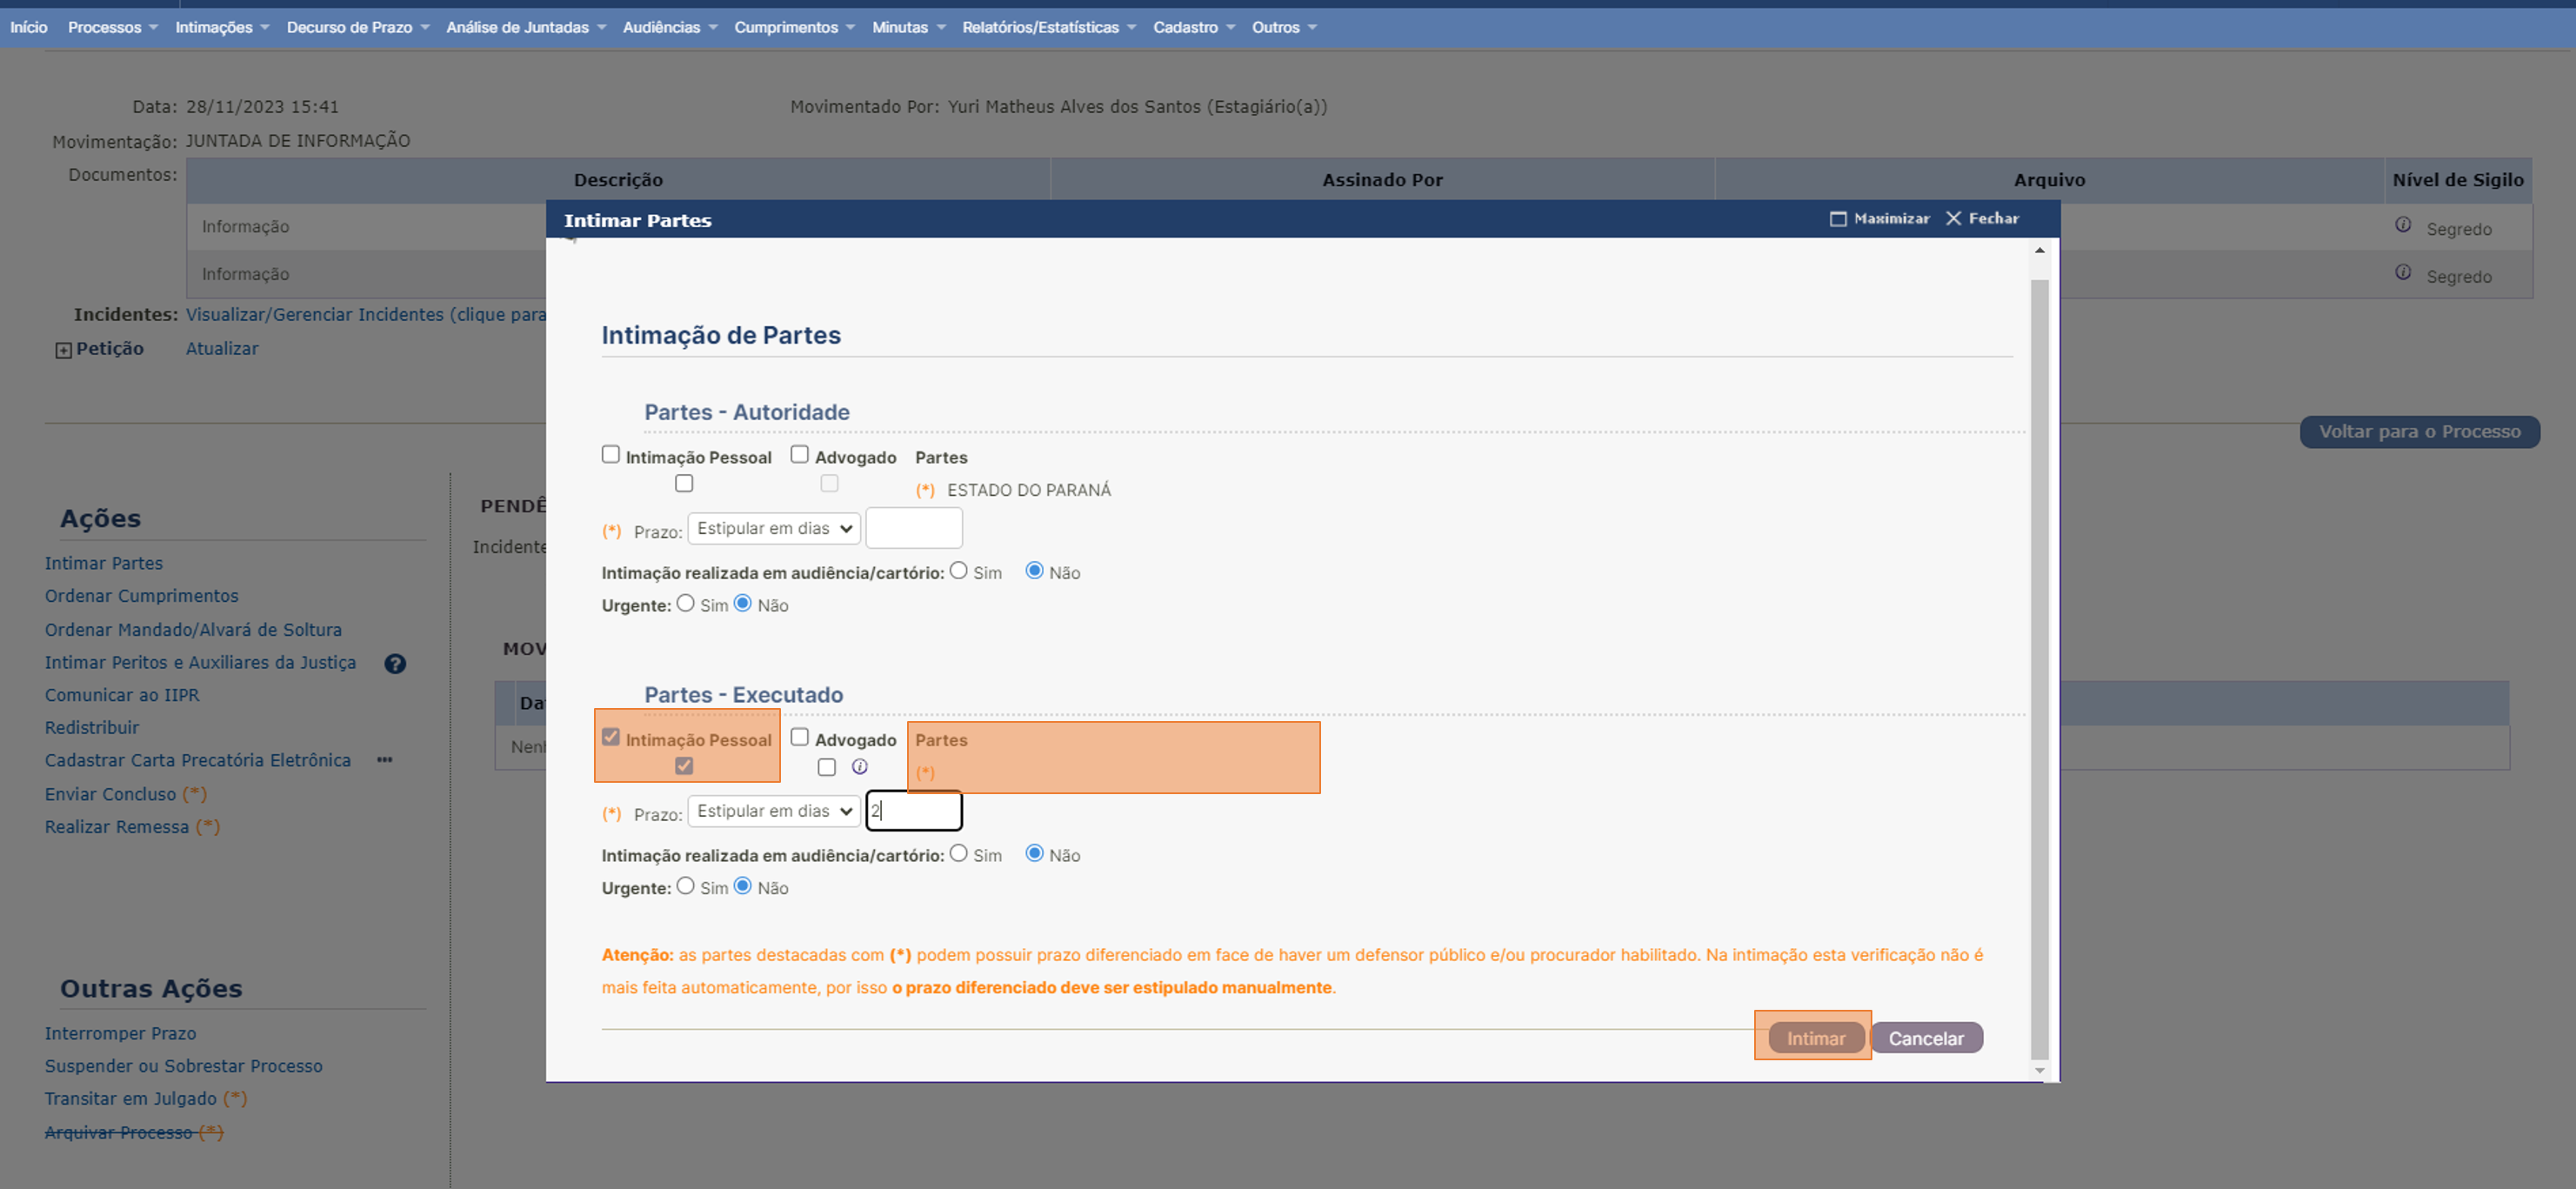This screenshot has width=2576, height=1189.
Task: Expand the Petição plus icon
Action: (x=63, y=350)
